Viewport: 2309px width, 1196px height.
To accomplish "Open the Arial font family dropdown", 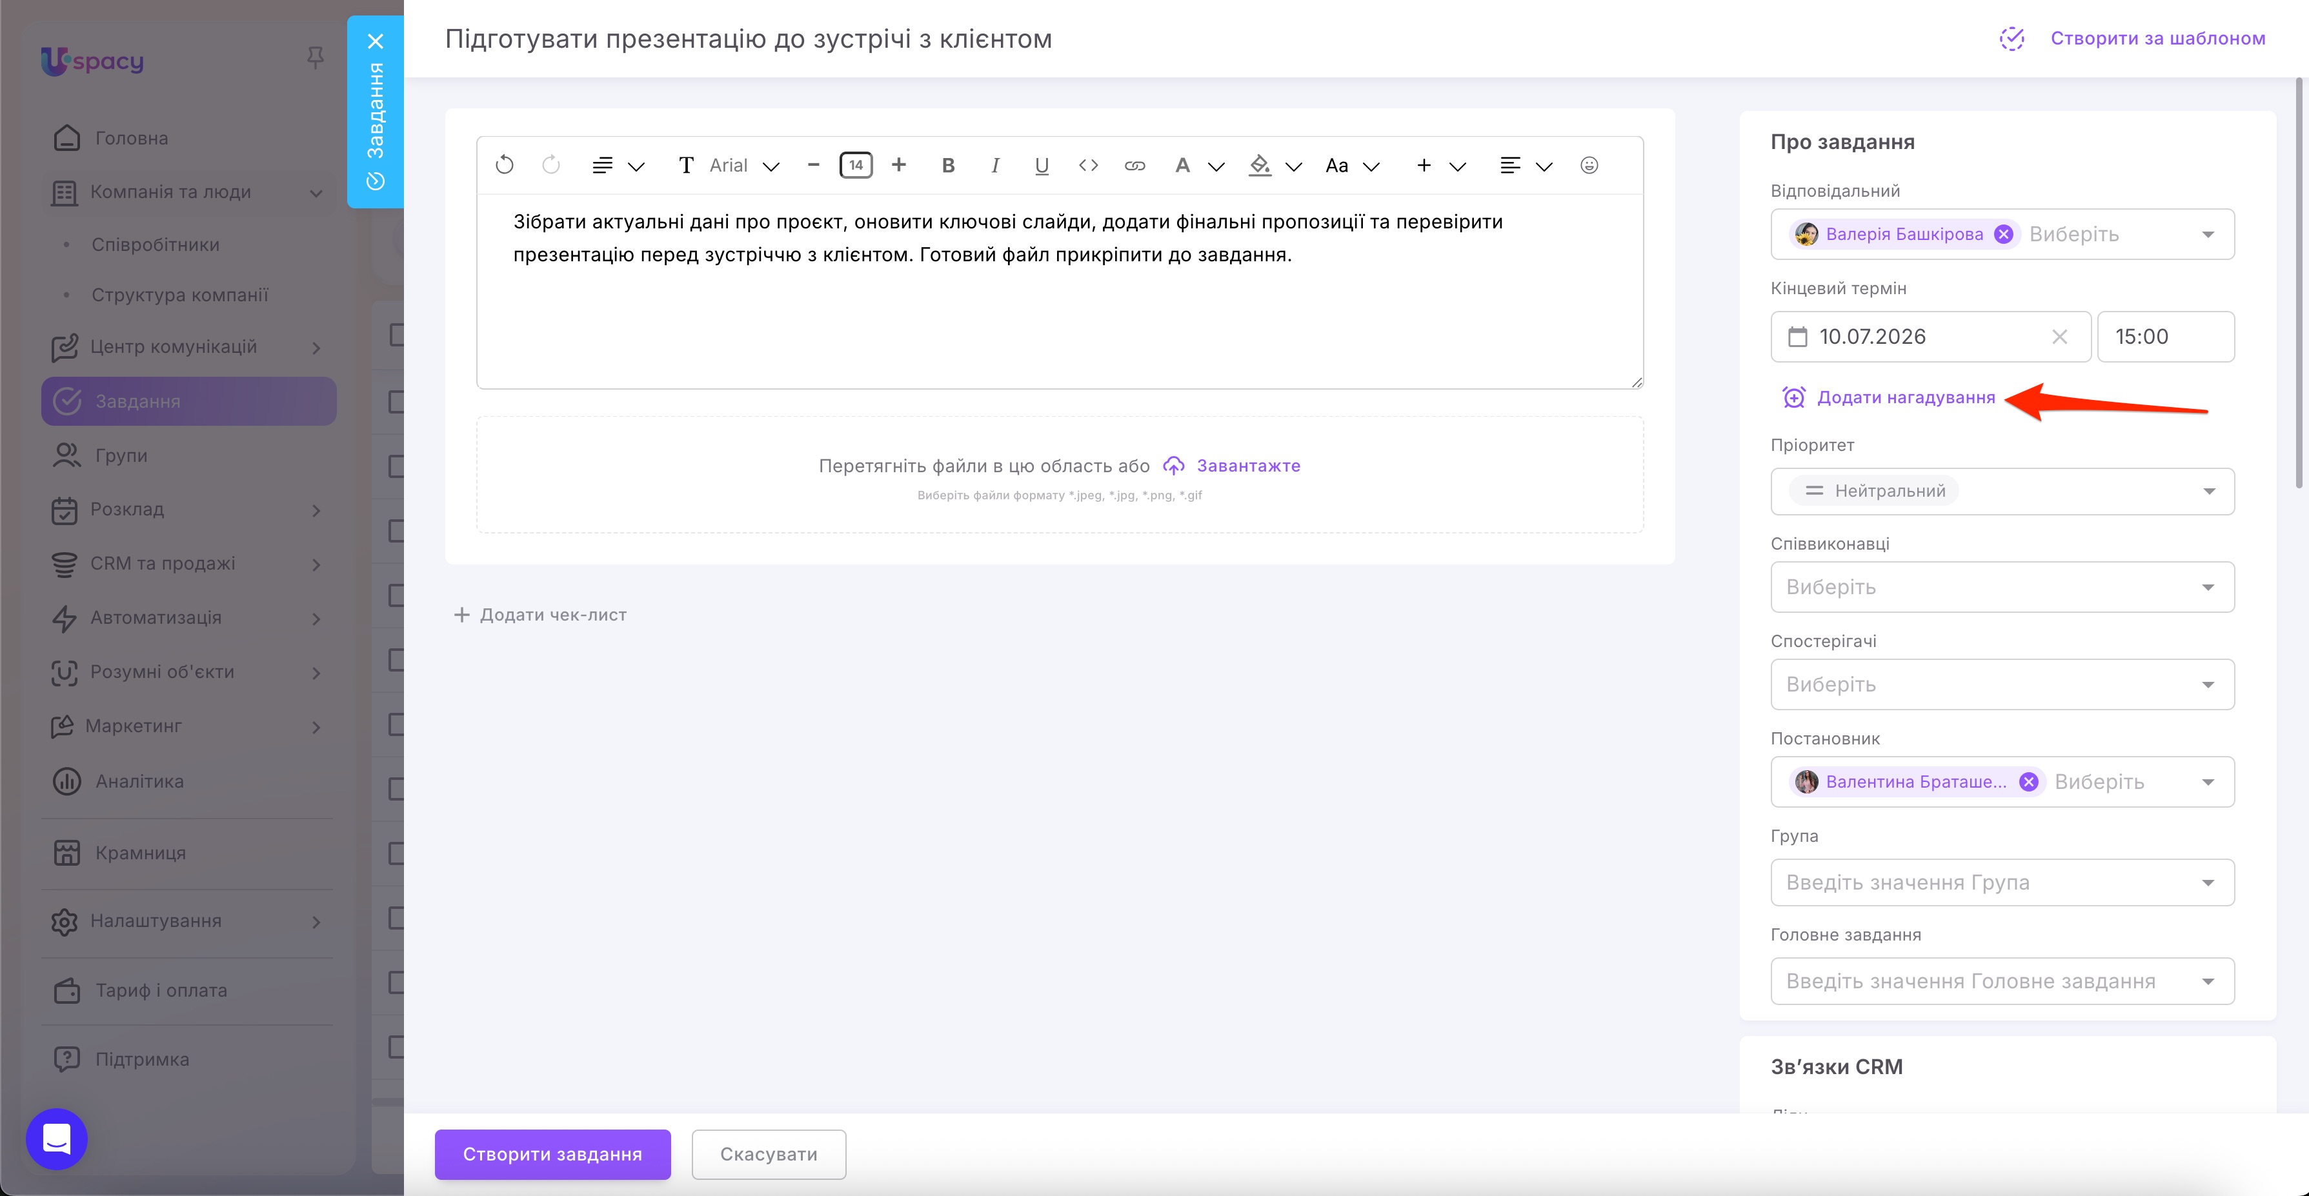I will point(743,165).
